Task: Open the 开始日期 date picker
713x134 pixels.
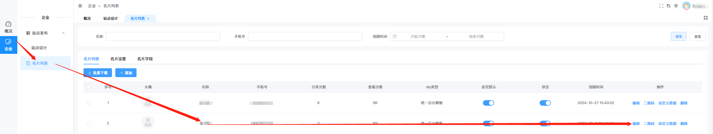Action: click(418, 36)
